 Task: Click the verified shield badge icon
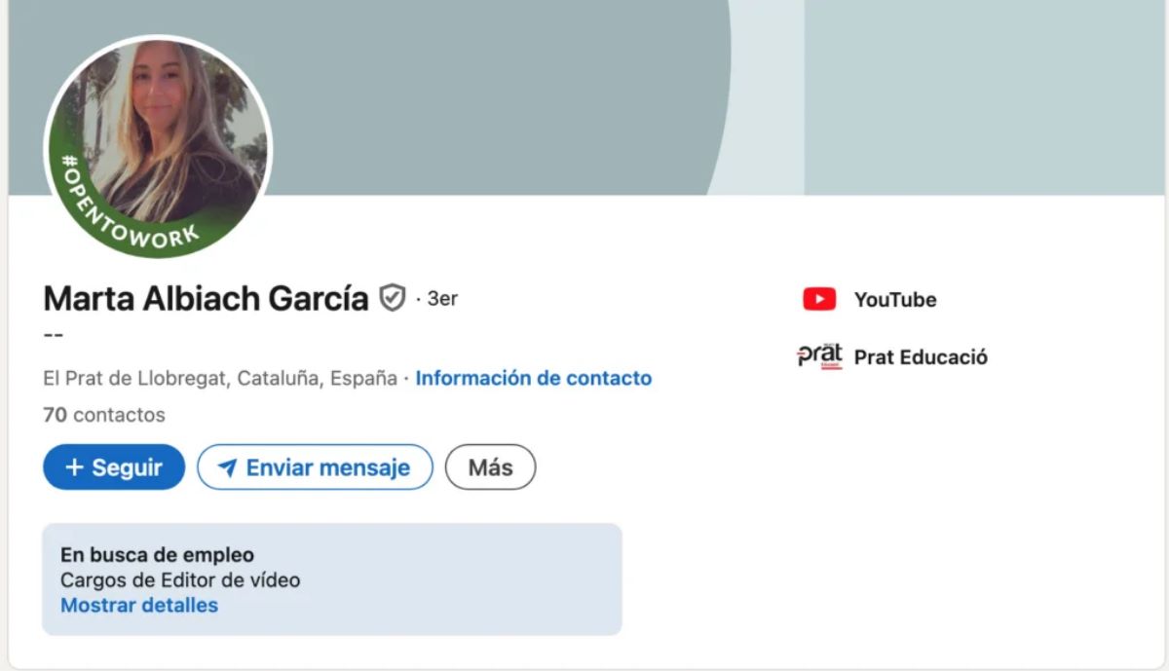392,298
